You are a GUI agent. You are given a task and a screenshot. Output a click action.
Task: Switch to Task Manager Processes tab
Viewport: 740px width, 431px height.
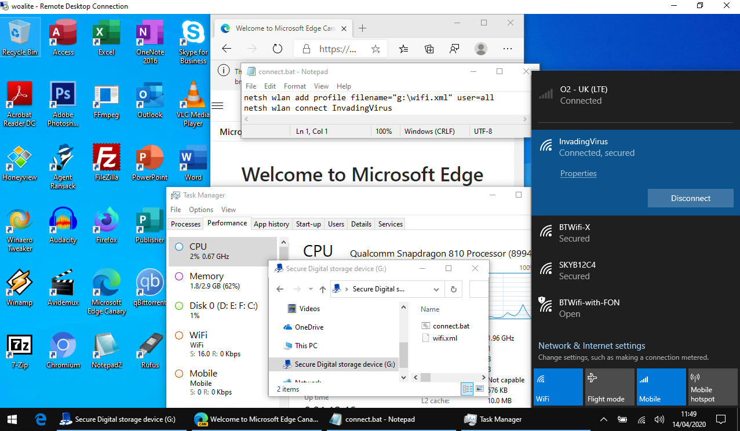pyautogui.click(x=186, y=224)
